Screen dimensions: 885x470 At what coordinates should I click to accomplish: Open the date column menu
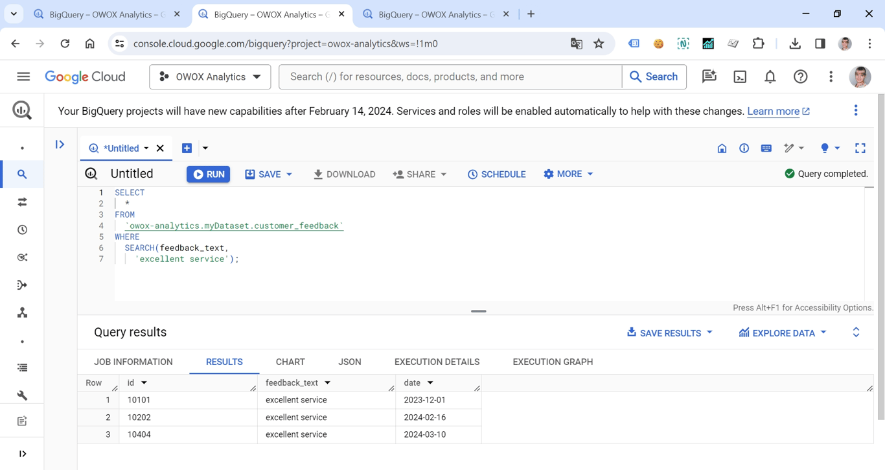(x=430, y=383)
